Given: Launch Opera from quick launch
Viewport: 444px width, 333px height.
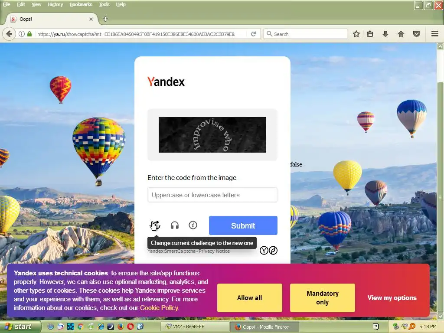Looking at the screenshot, I should pos(130,327).
